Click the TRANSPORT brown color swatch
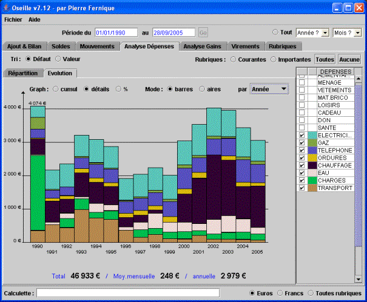 312,188
